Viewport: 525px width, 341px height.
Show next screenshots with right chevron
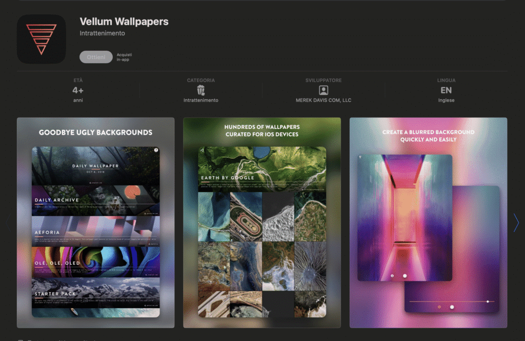516,223
